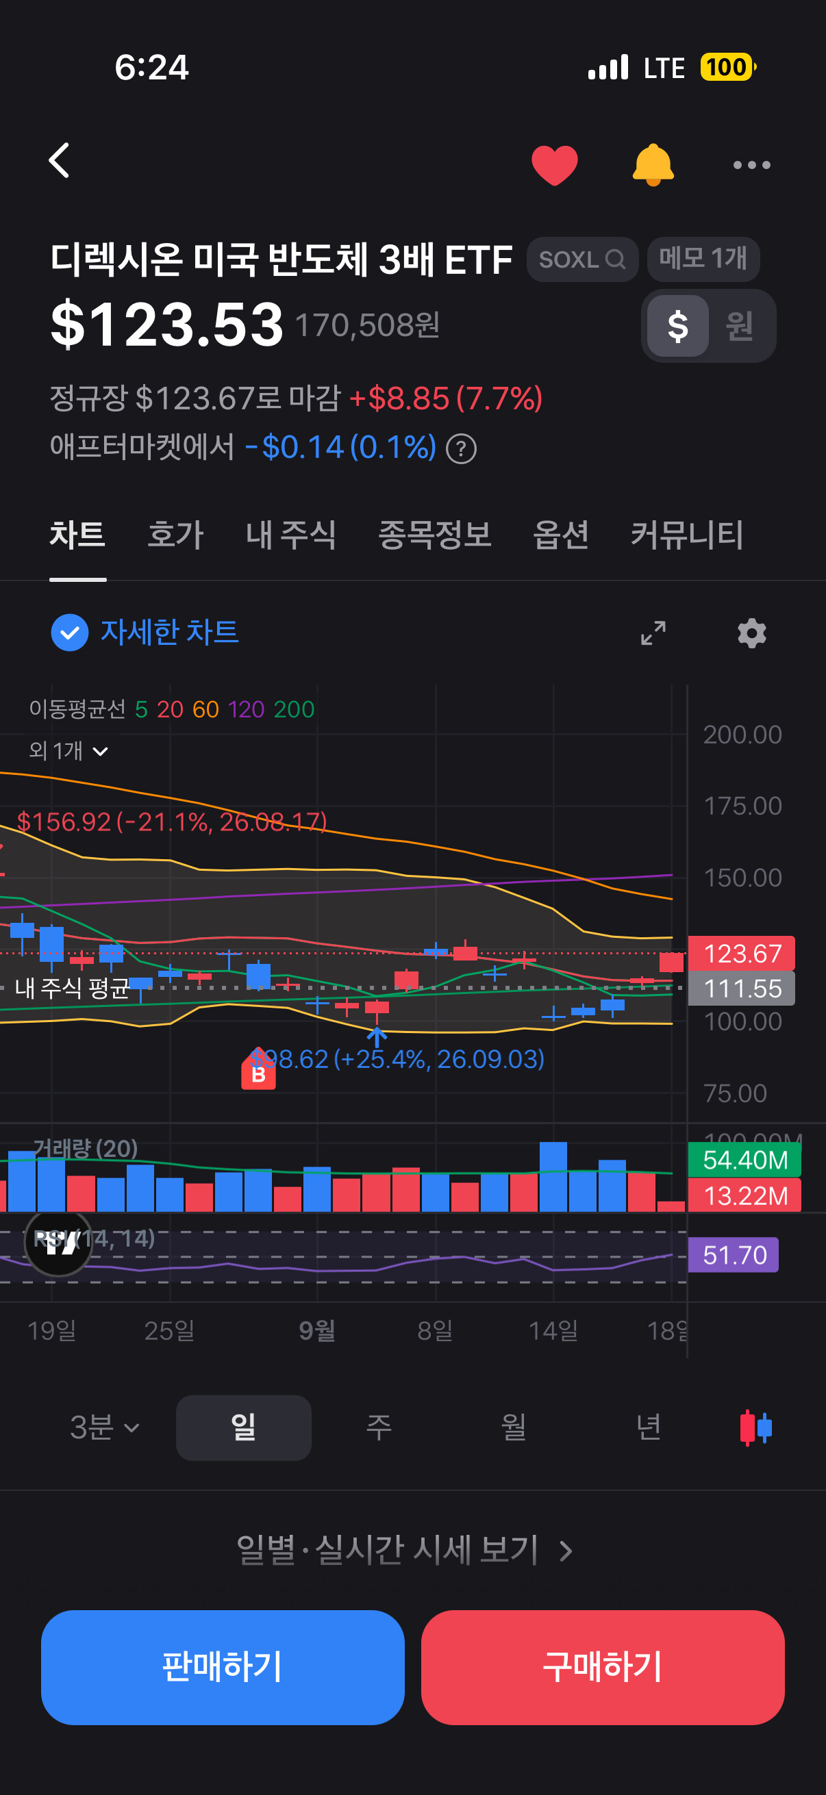Tap the 판매하기 sell button
Screen dimensions: 826x1795
click(x=223, y=1667)
